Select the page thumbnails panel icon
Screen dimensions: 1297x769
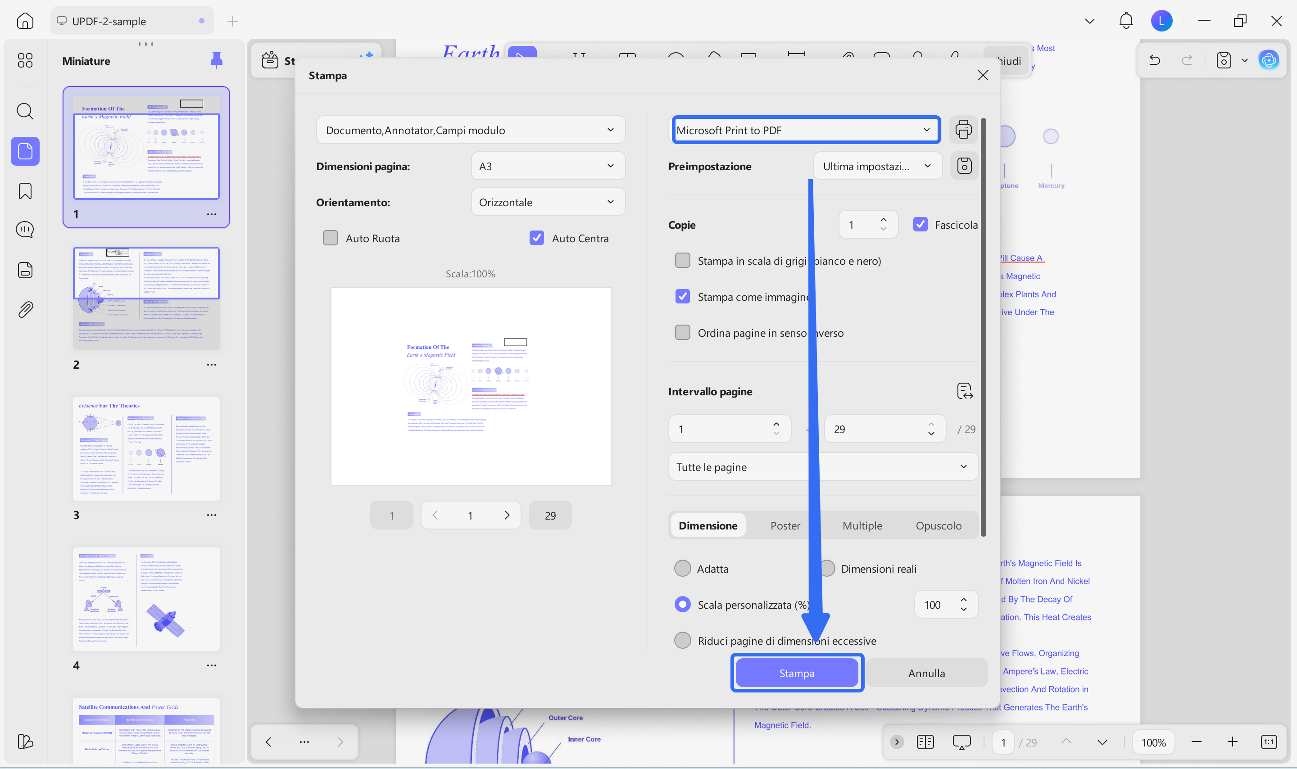coord(25,151)
